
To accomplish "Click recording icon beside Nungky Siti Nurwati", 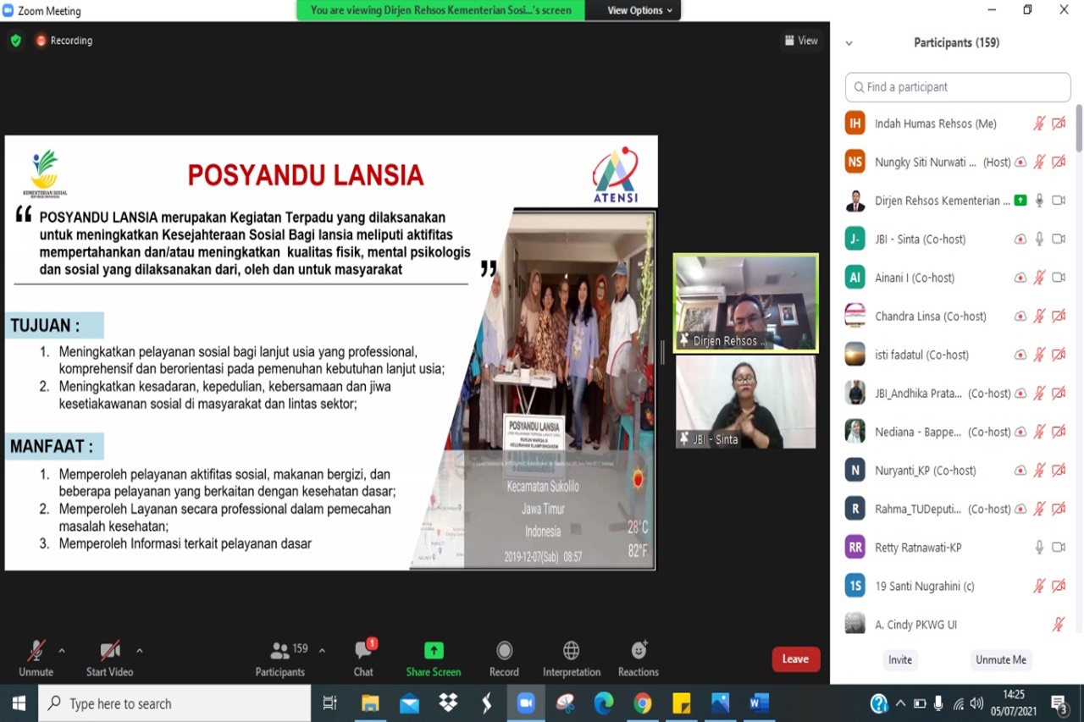I will point(1020,163).
